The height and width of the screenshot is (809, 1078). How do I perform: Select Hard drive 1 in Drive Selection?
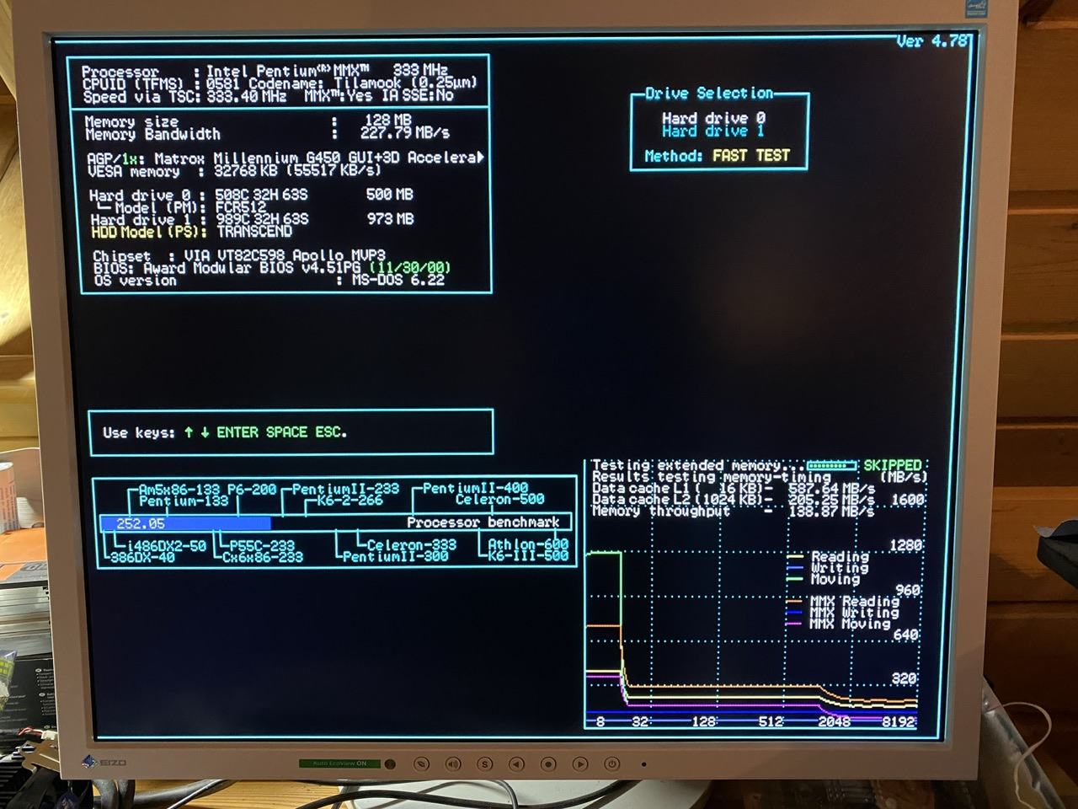tap(713, 131)
